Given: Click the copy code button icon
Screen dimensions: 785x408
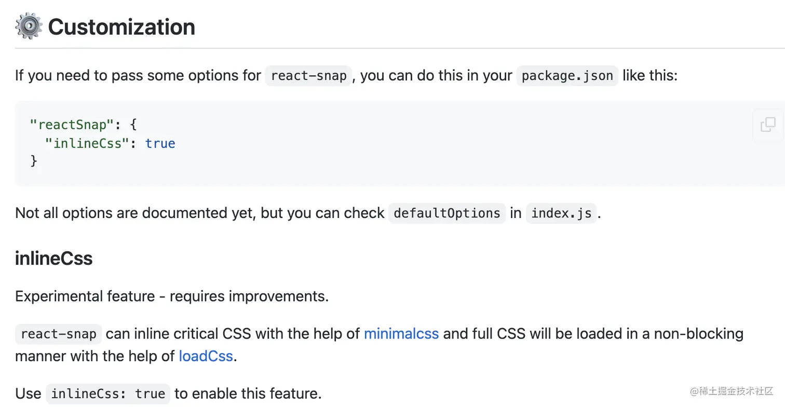Looking at the screenshot, I should [x=768, y=125].
